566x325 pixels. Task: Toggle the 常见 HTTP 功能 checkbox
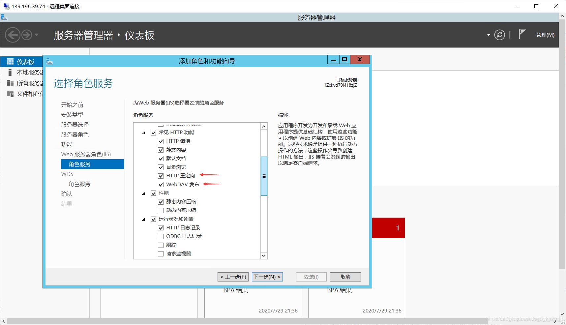tap(153, 133)
